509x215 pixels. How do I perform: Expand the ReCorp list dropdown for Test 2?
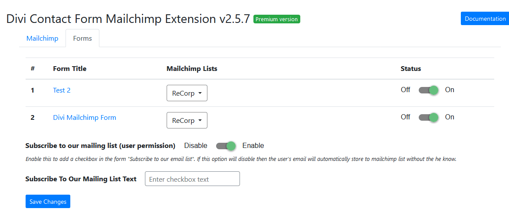(187, 93)
